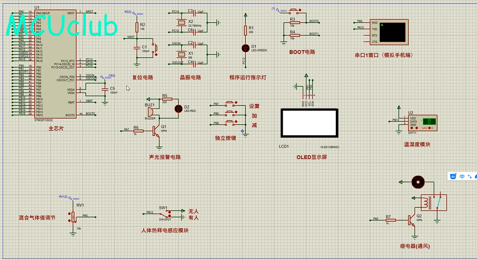Select the RV1 potentiometer
This screenshot has height=260, width=477.
(x=73, y=217)
